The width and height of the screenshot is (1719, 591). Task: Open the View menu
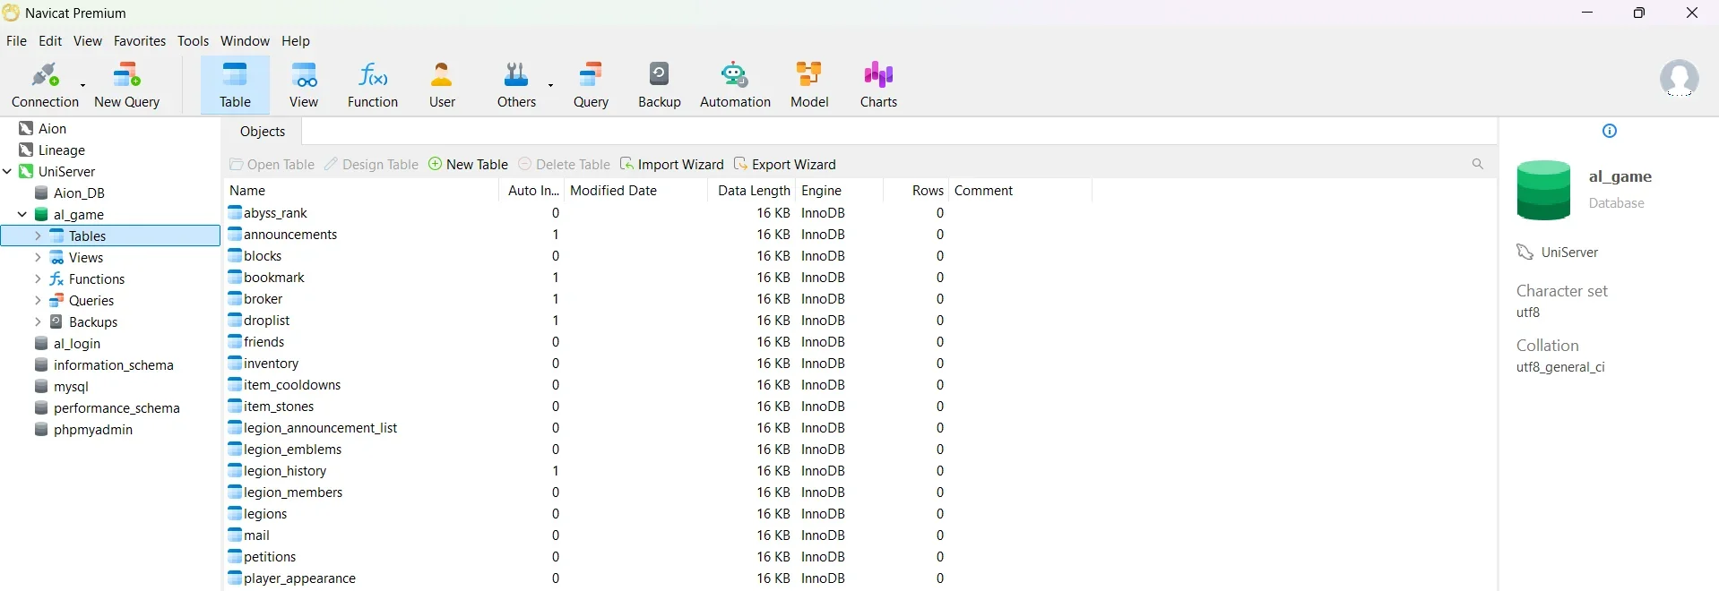pos(88,41)
